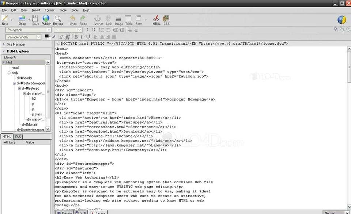Select div#contentwrapper in the DOM tree
This screenshot has width=351, height=214.
tap(30, 129)
